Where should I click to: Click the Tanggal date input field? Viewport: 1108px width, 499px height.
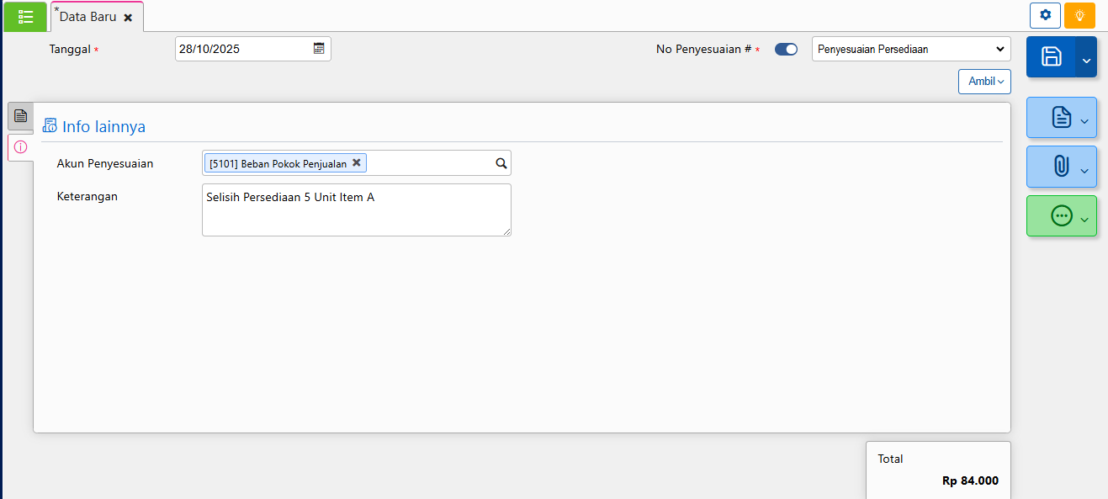click(242, 49)
